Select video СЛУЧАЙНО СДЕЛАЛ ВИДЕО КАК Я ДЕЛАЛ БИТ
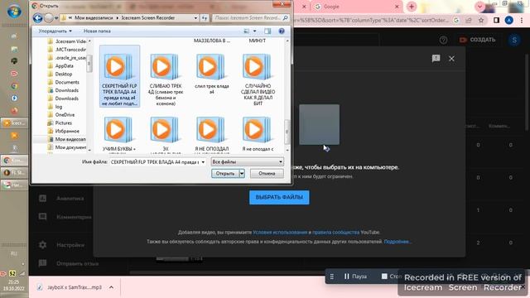The width and height of the screenshot is (530, 298). click(x=258, y=79)
